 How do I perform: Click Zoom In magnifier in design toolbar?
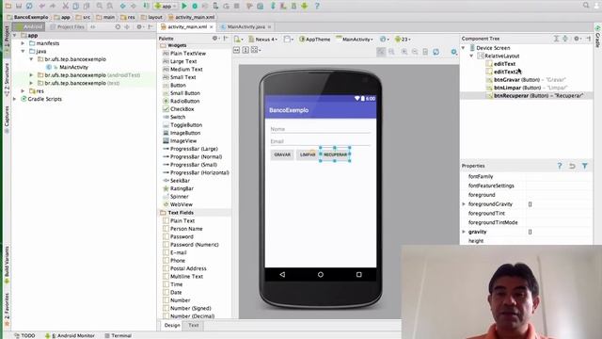click(404, 52)
